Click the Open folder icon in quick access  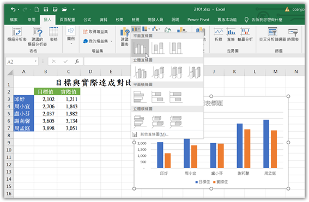click(64, 9)
